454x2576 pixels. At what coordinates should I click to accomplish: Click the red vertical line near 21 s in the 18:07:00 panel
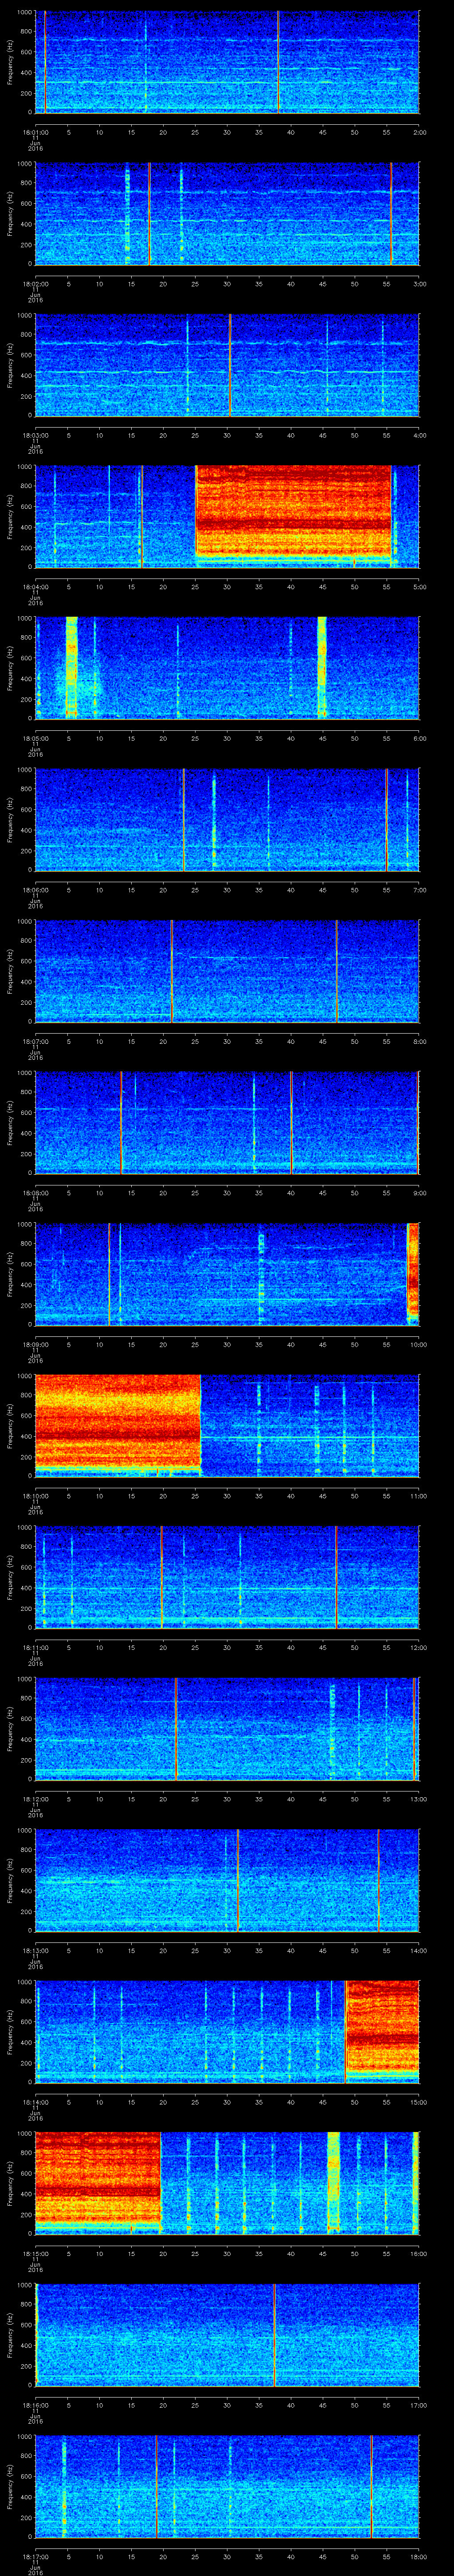coord(172,970)
